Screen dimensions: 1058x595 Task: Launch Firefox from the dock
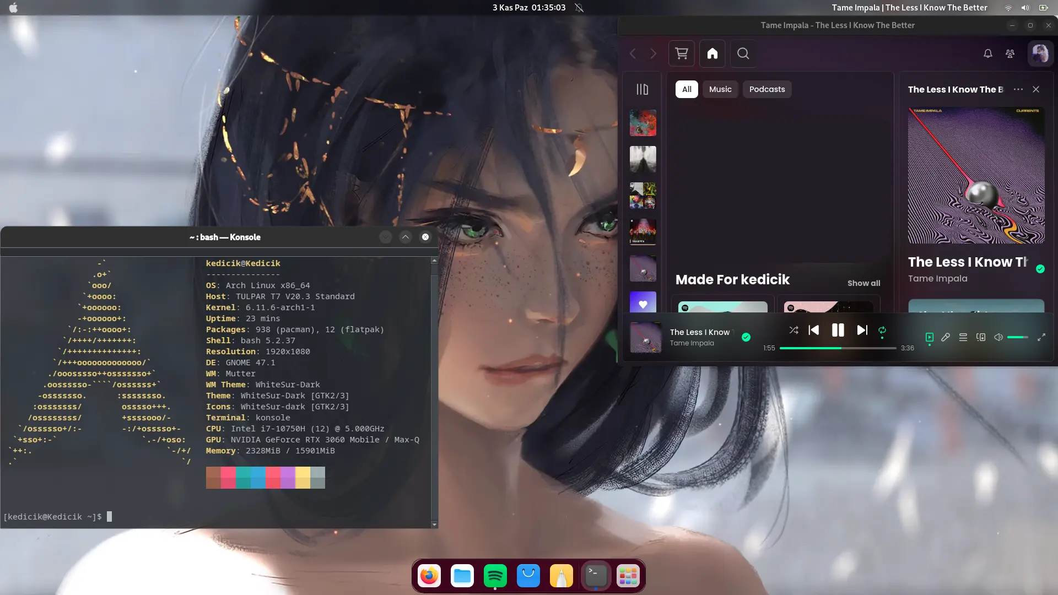(x=429, y=576)
